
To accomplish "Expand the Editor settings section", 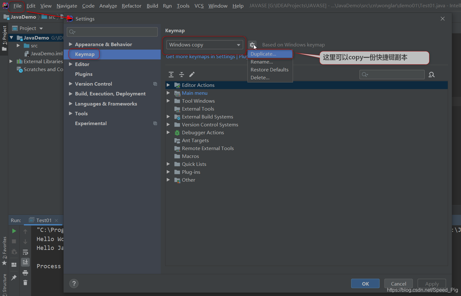I will point(71,64).
